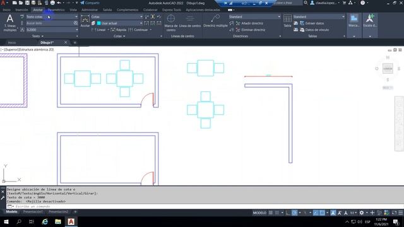Click the Rápida quick dimension button
Screen dimensions: 404x227
click(x=118, y=30)
